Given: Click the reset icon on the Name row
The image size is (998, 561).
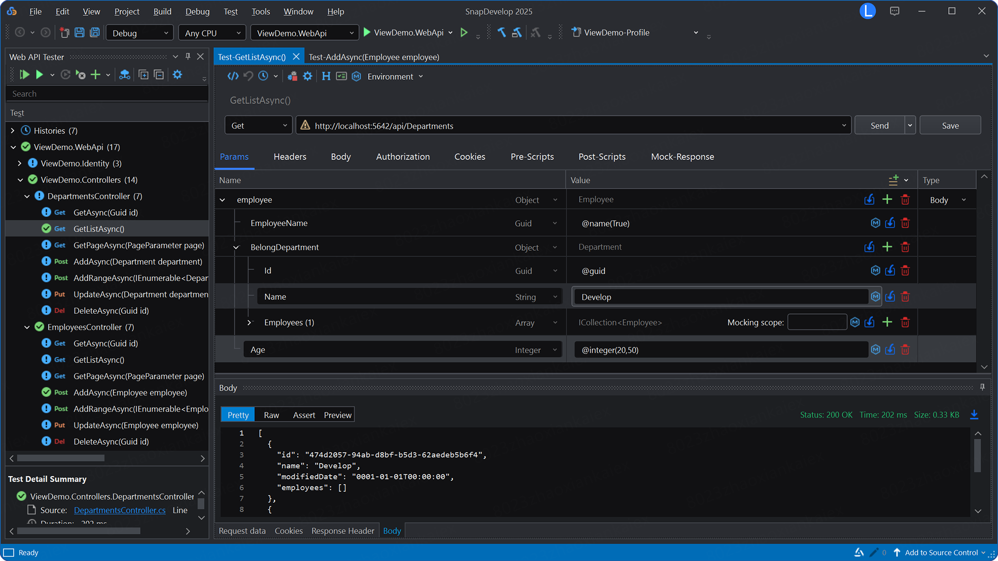Looking at the screenshot, I should (x=890, y=297).
